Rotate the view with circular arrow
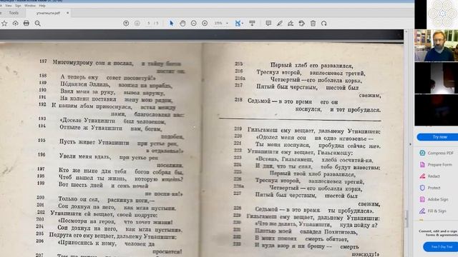The height and width of the screenshot is (257, 458). tap(324, 24)
